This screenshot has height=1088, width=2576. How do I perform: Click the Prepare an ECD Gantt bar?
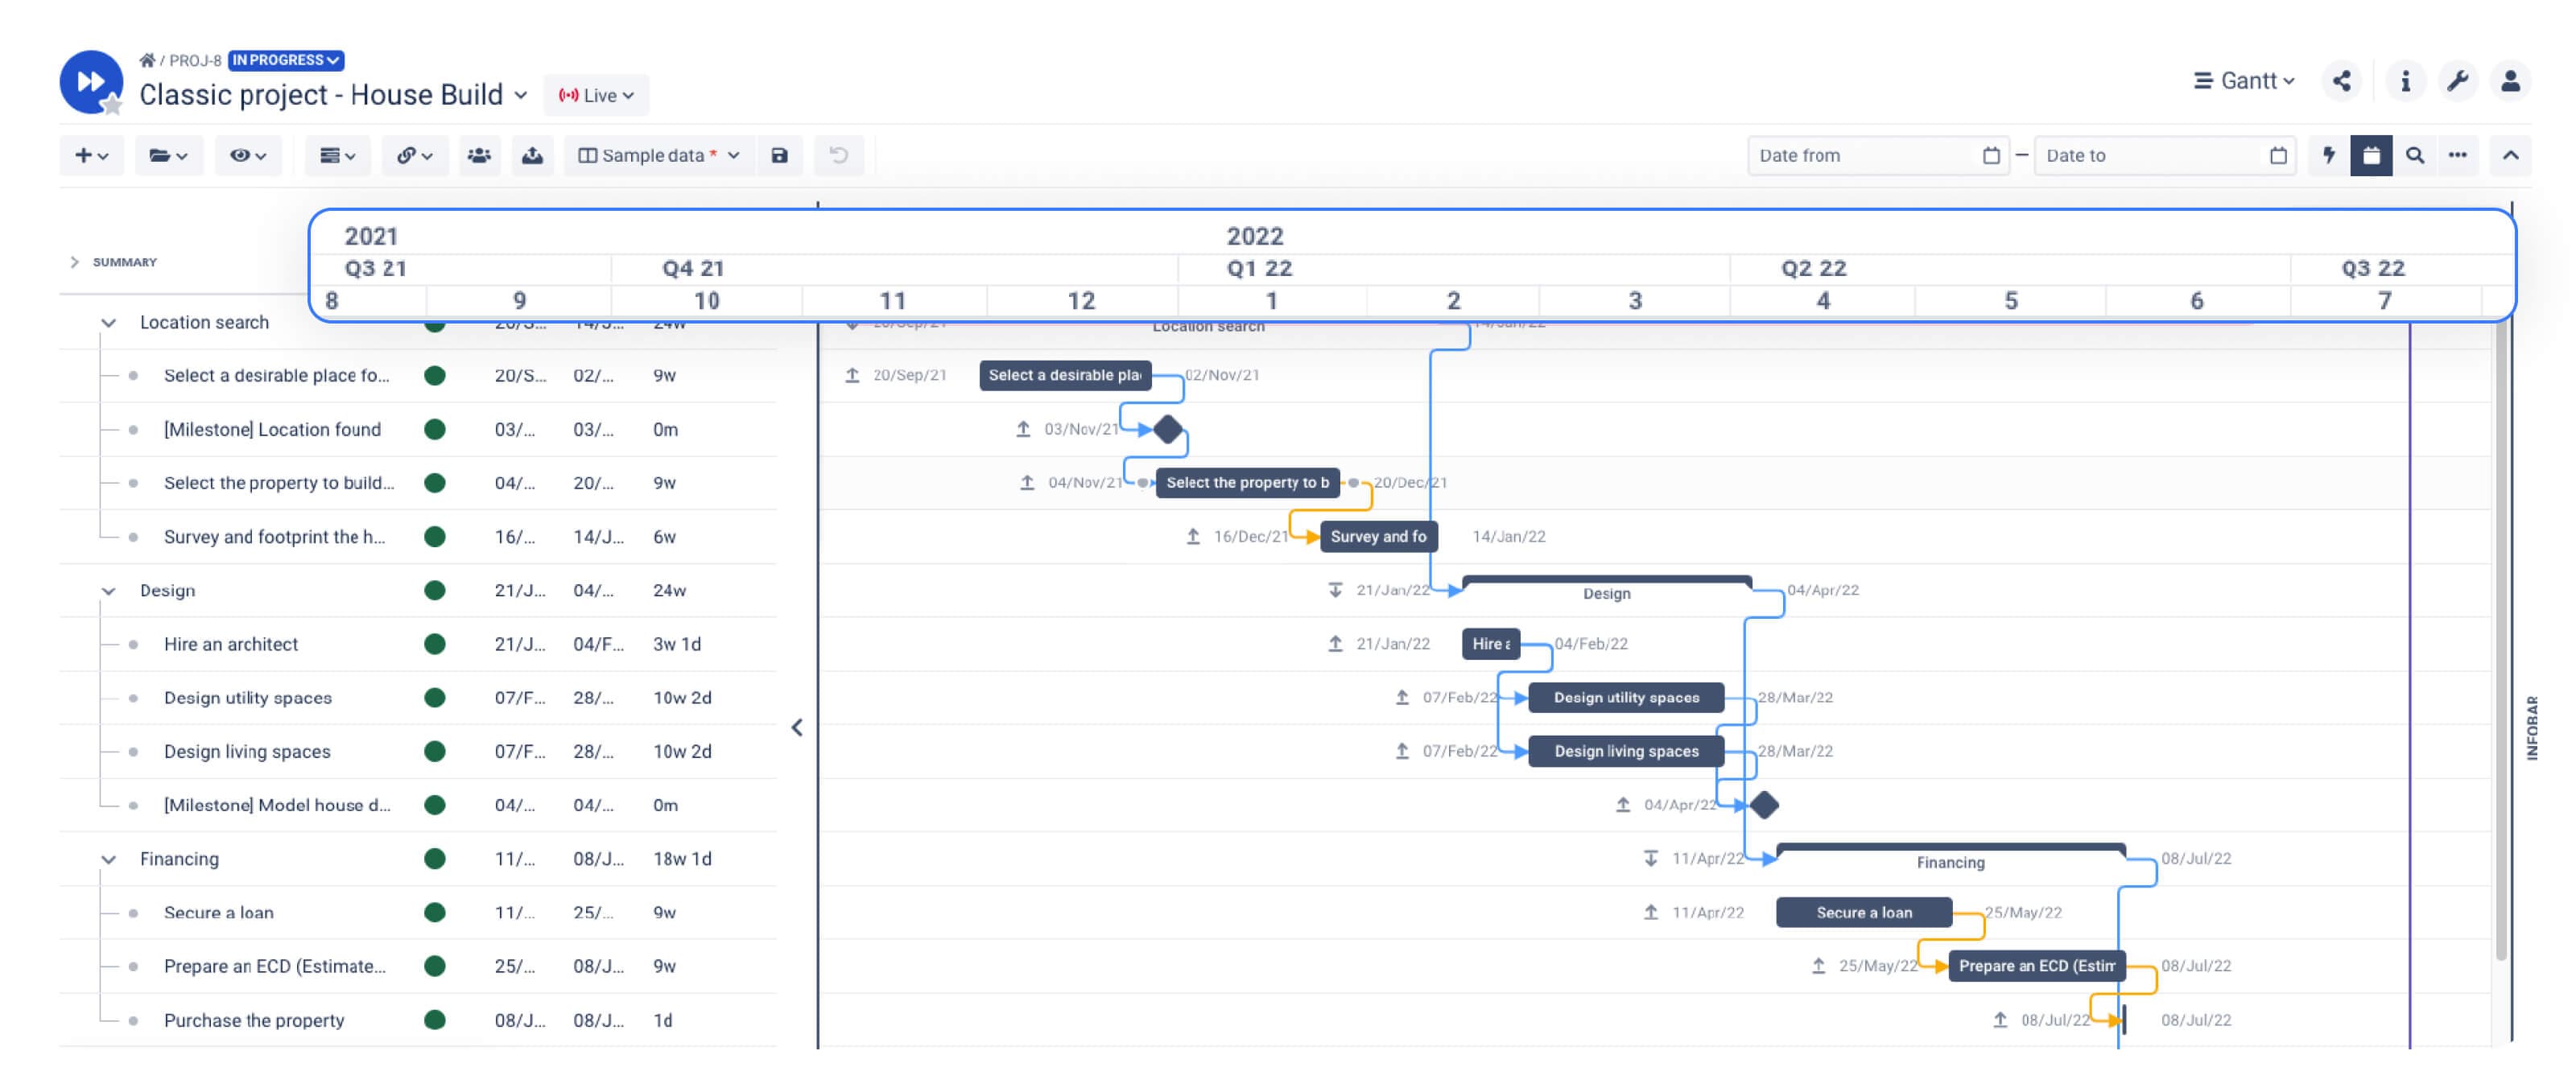click(x=2037, y=966)
